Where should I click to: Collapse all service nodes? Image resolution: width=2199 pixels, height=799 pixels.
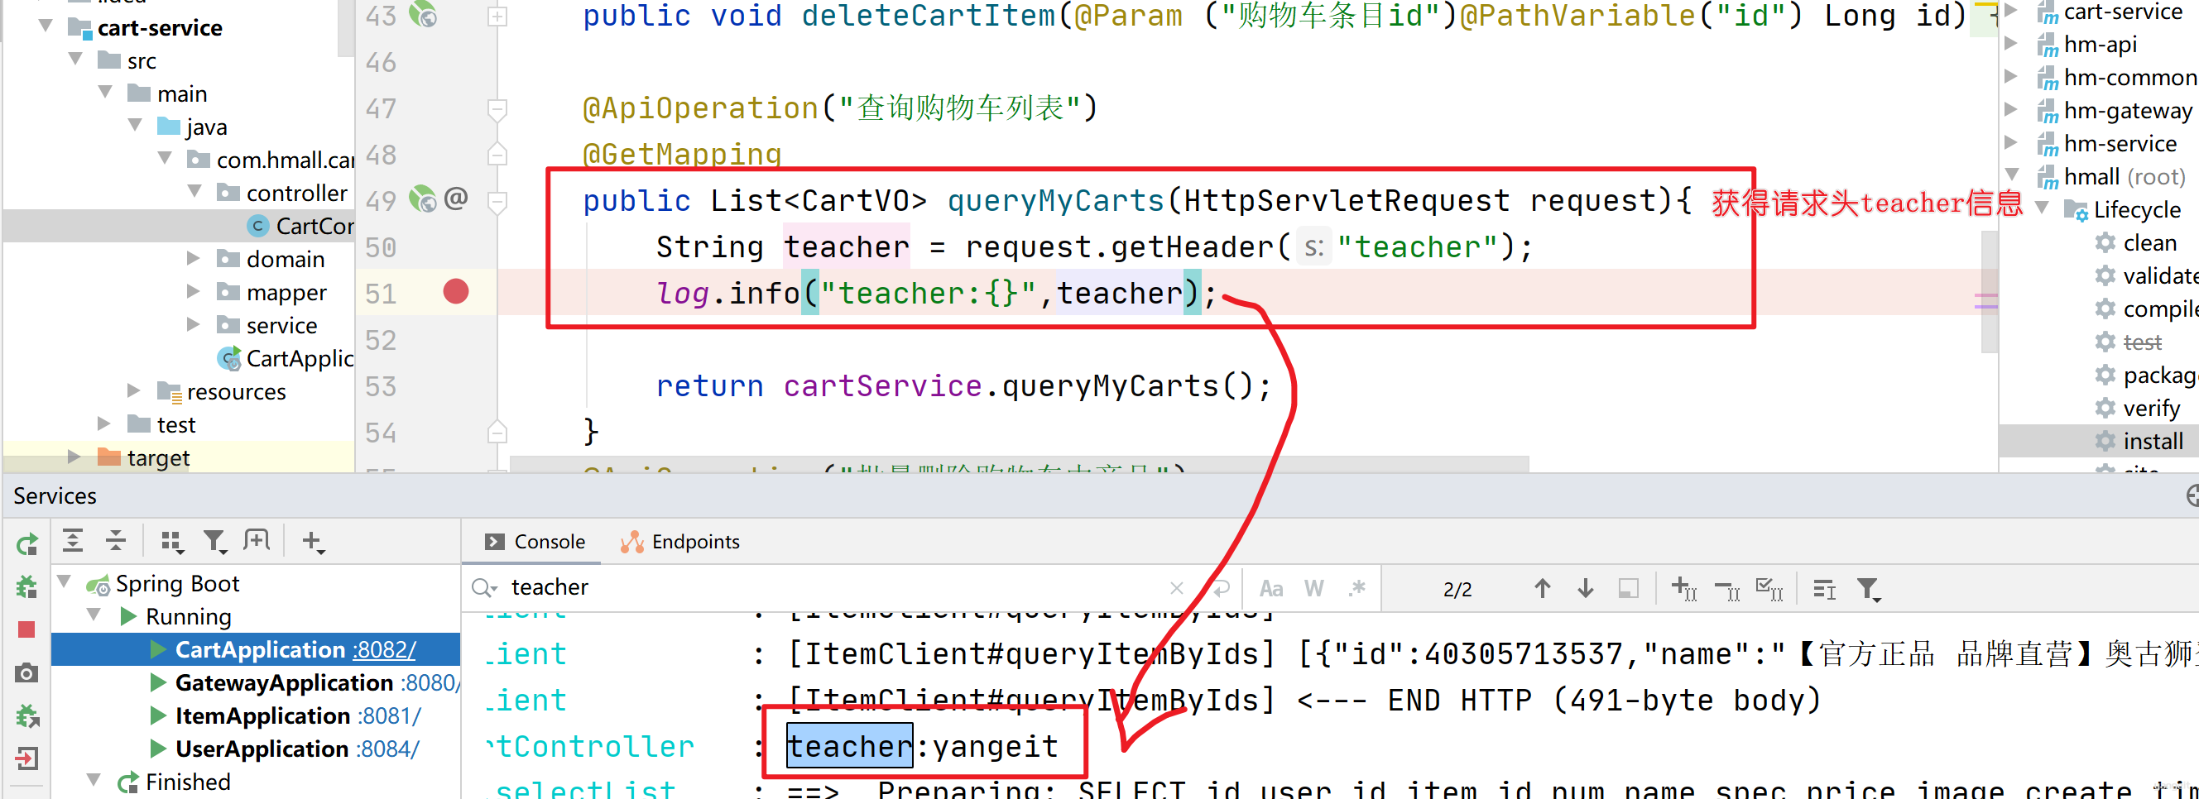click(x=115, y=540)
